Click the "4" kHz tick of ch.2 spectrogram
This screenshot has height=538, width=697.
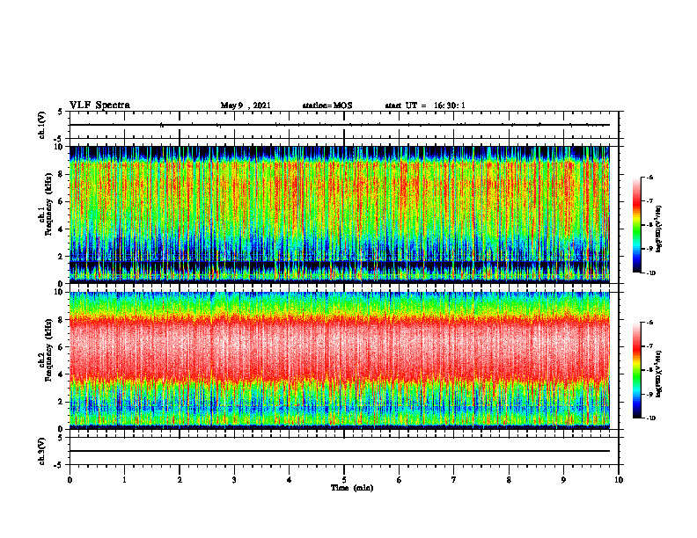61,374
